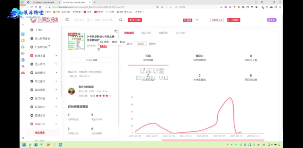Select the 预估销售额 metric card

[x=200, y=58]
